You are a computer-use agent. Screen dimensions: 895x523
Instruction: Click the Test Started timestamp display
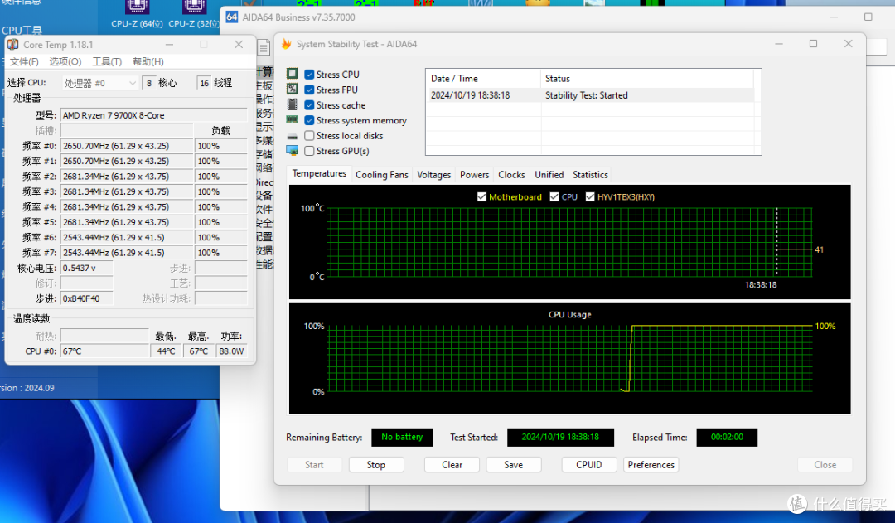pos(560,438)
